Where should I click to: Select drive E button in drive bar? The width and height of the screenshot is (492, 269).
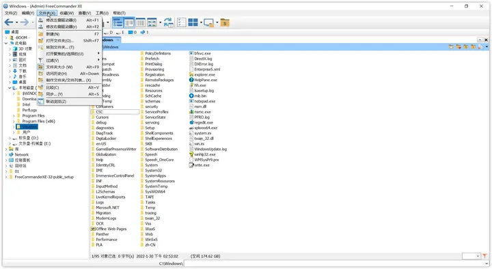pyautogui.click(x=120, y=32)
